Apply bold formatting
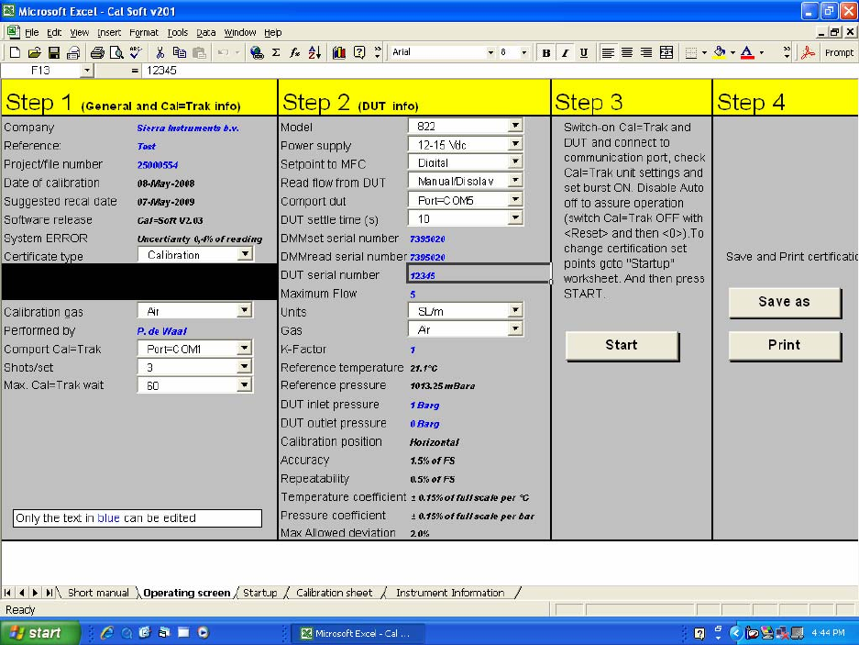The height and width of the screenshot is (645, 859). pyautogui.click(x=545, y=52)
